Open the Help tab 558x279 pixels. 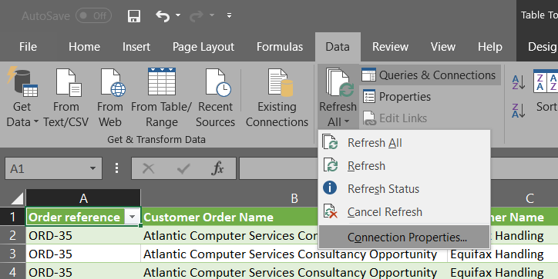point(490,47)
